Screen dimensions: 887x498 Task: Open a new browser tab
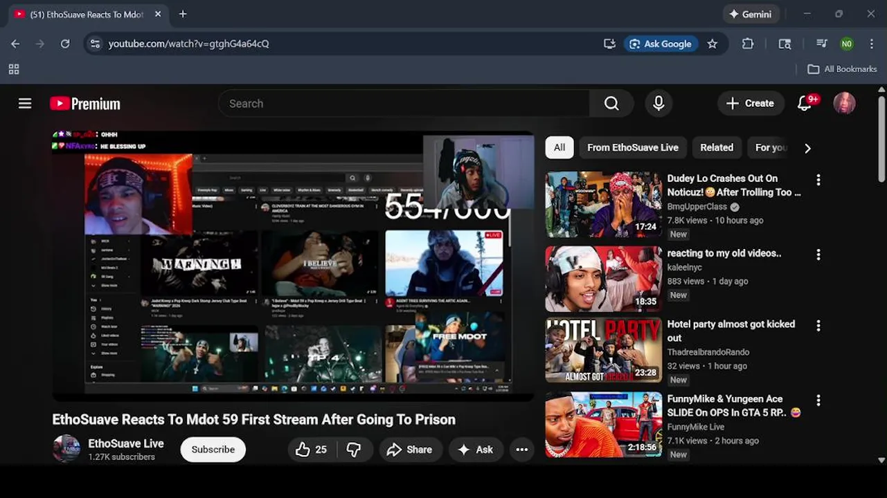[183, 14]
